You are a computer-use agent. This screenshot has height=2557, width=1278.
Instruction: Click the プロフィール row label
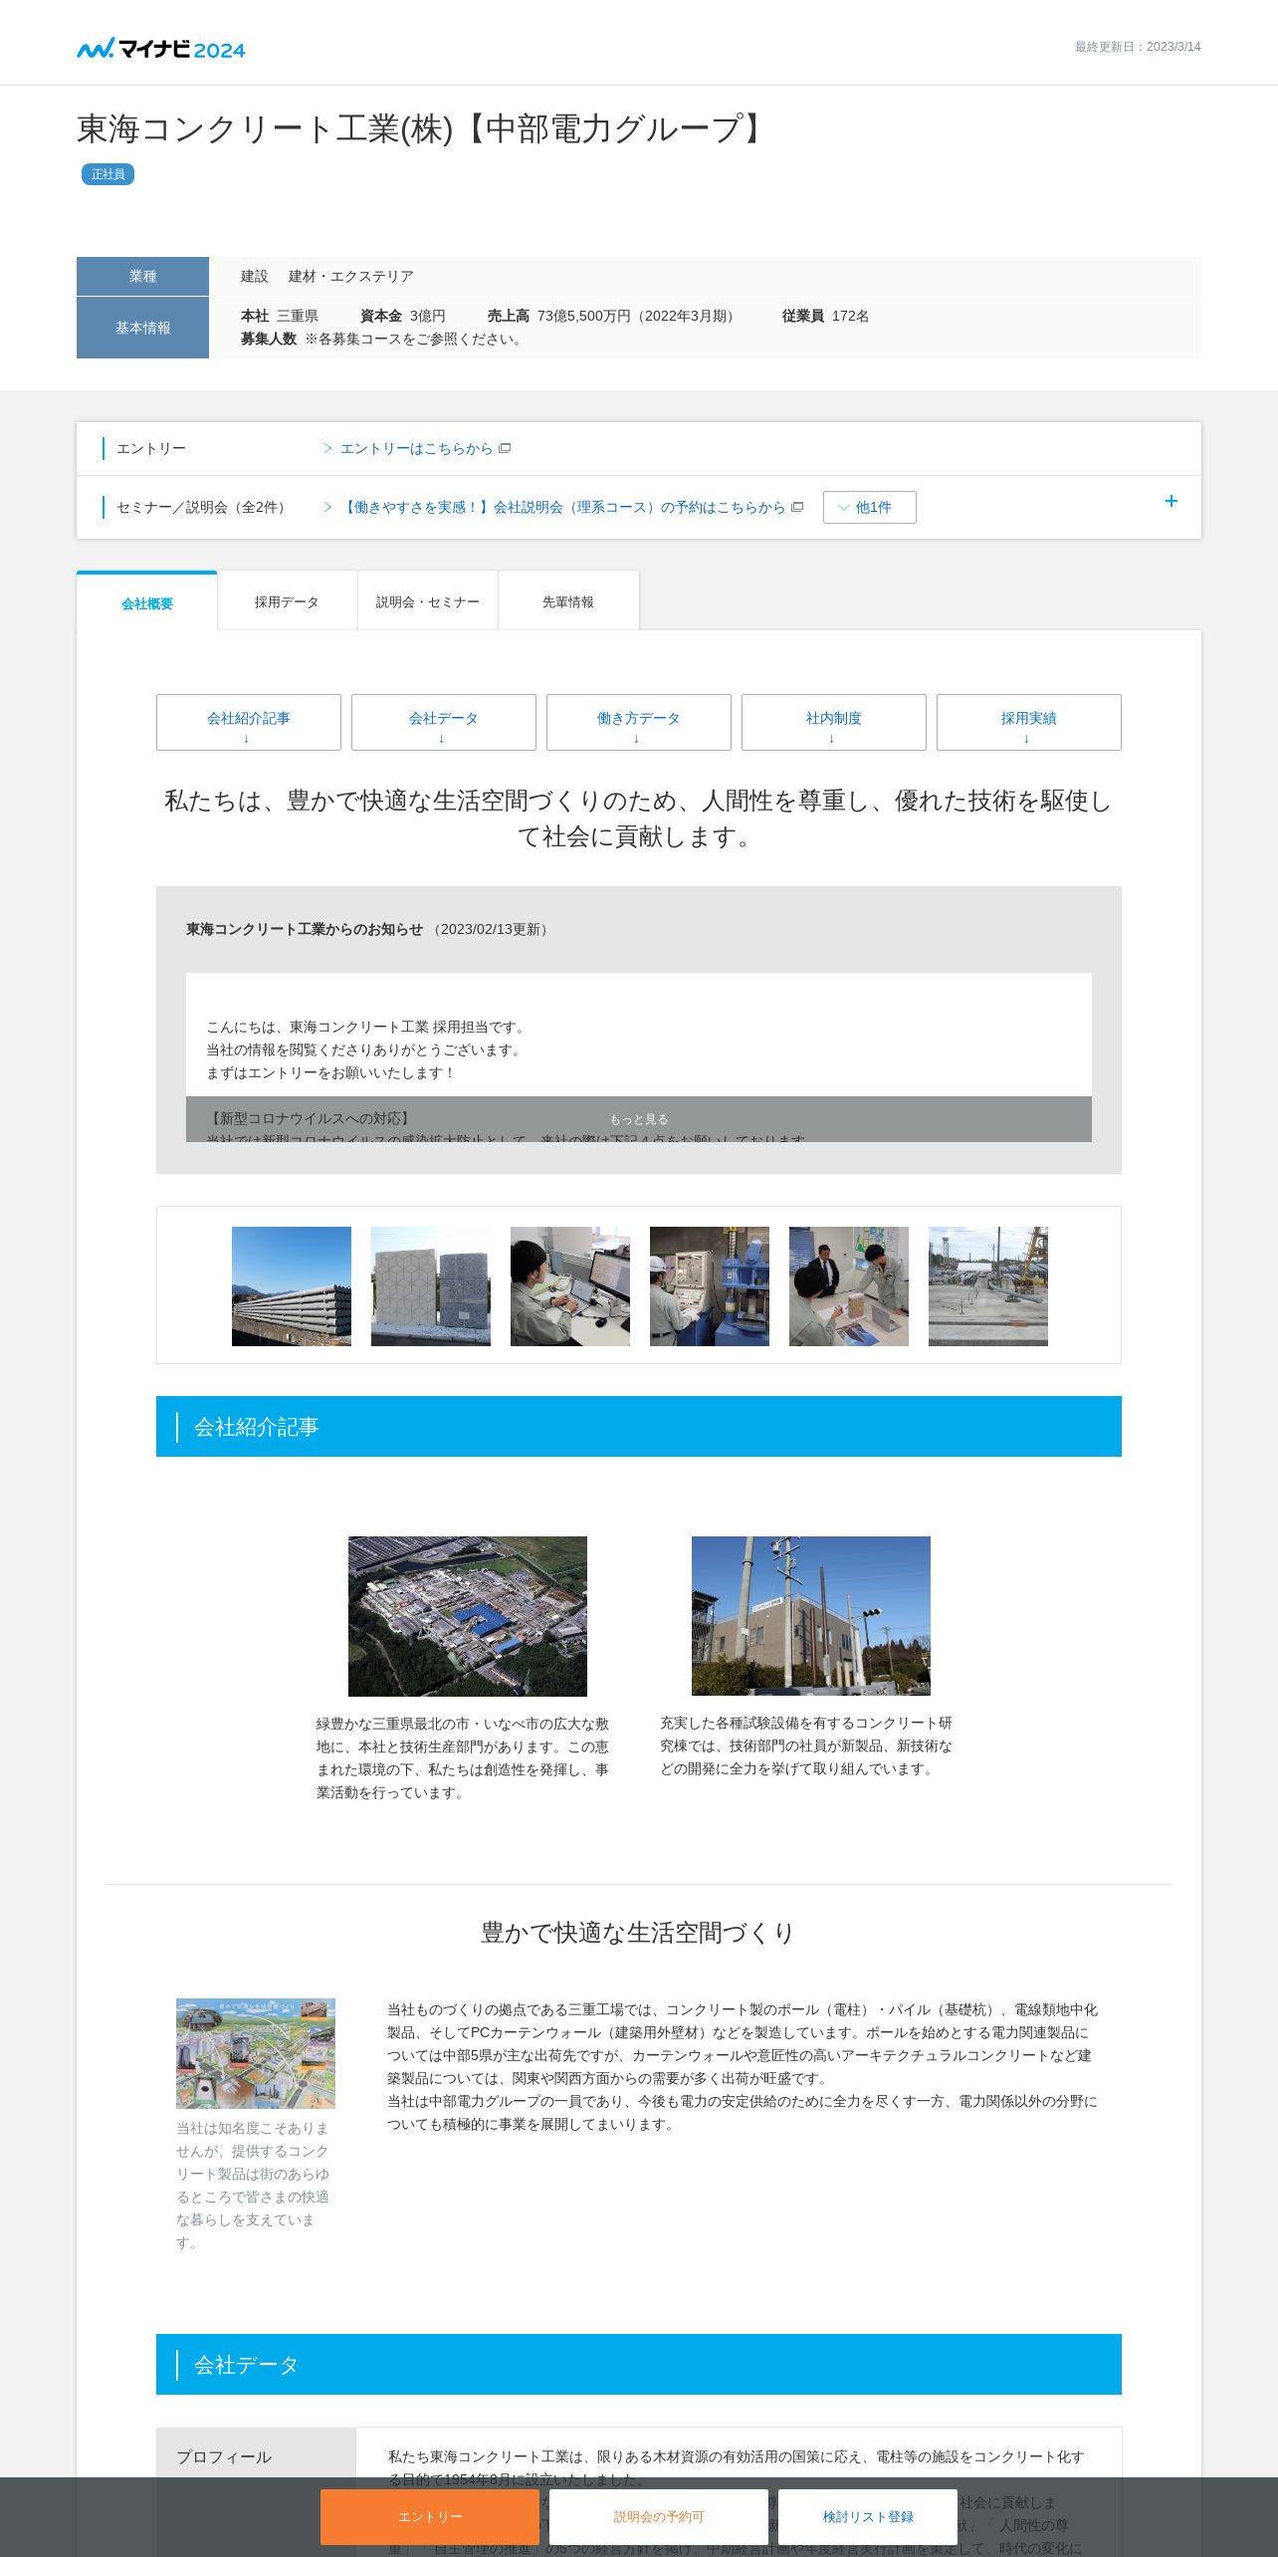pos(224,2456)
